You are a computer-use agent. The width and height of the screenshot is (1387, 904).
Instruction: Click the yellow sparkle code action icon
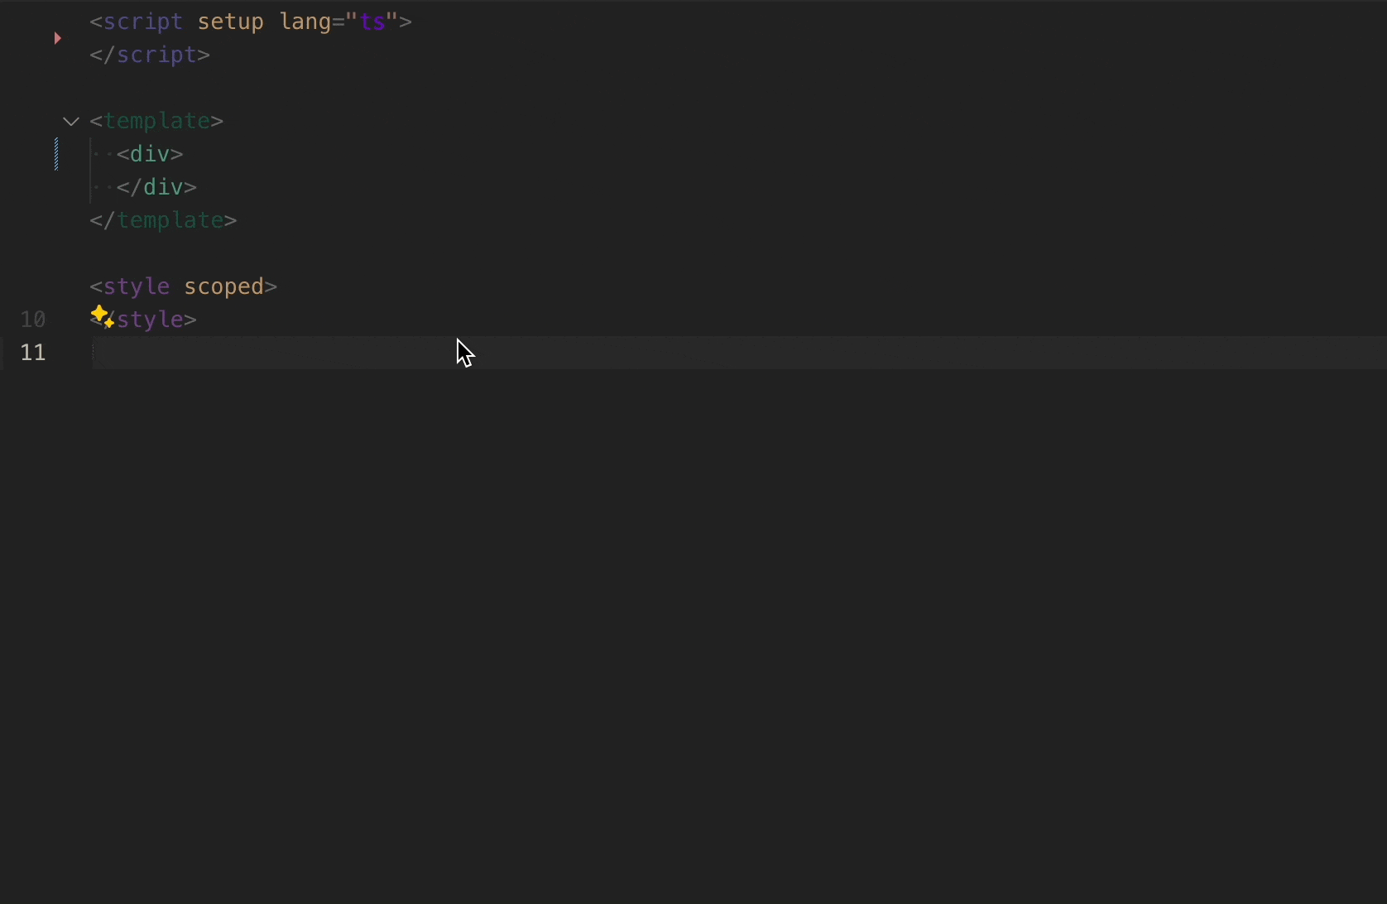click(x=102, y=316)
